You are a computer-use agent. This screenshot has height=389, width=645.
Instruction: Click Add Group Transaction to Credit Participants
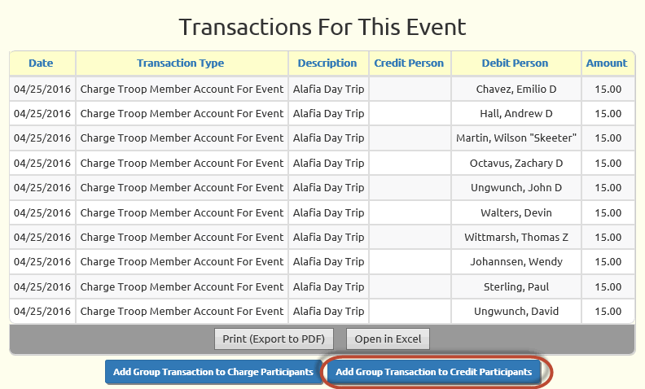(x=433, y=372)
